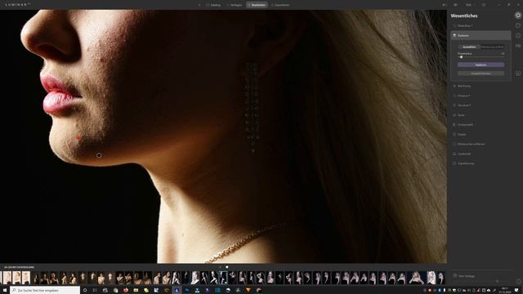The image size is (523, 294).
Task: Toggle the eye preview icon in top bar
Action: 455,5
